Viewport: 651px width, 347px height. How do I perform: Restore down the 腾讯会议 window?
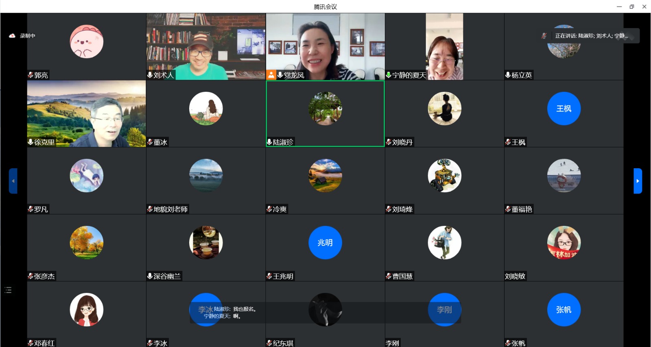[631, 7]
